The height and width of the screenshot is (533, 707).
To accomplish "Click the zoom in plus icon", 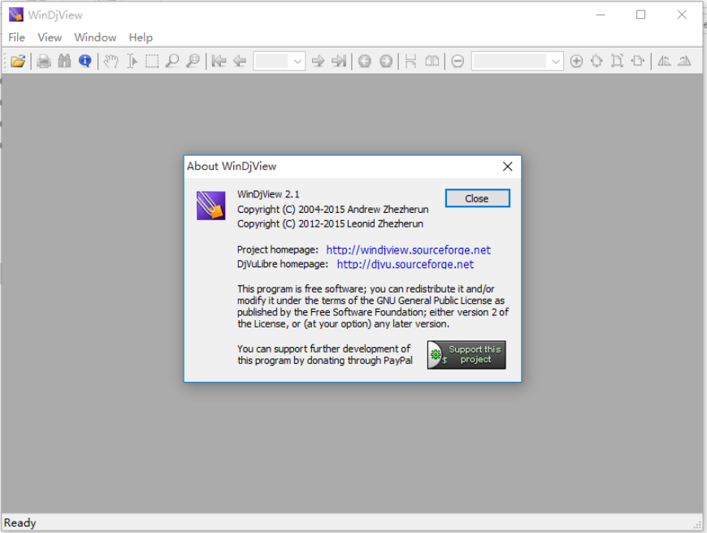I will 576,61.
